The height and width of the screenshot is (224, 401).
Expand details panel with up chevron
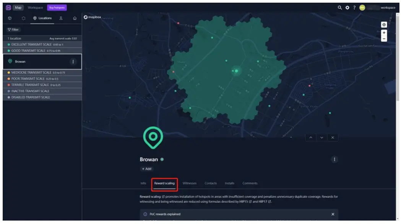click(x=310, y=138)
